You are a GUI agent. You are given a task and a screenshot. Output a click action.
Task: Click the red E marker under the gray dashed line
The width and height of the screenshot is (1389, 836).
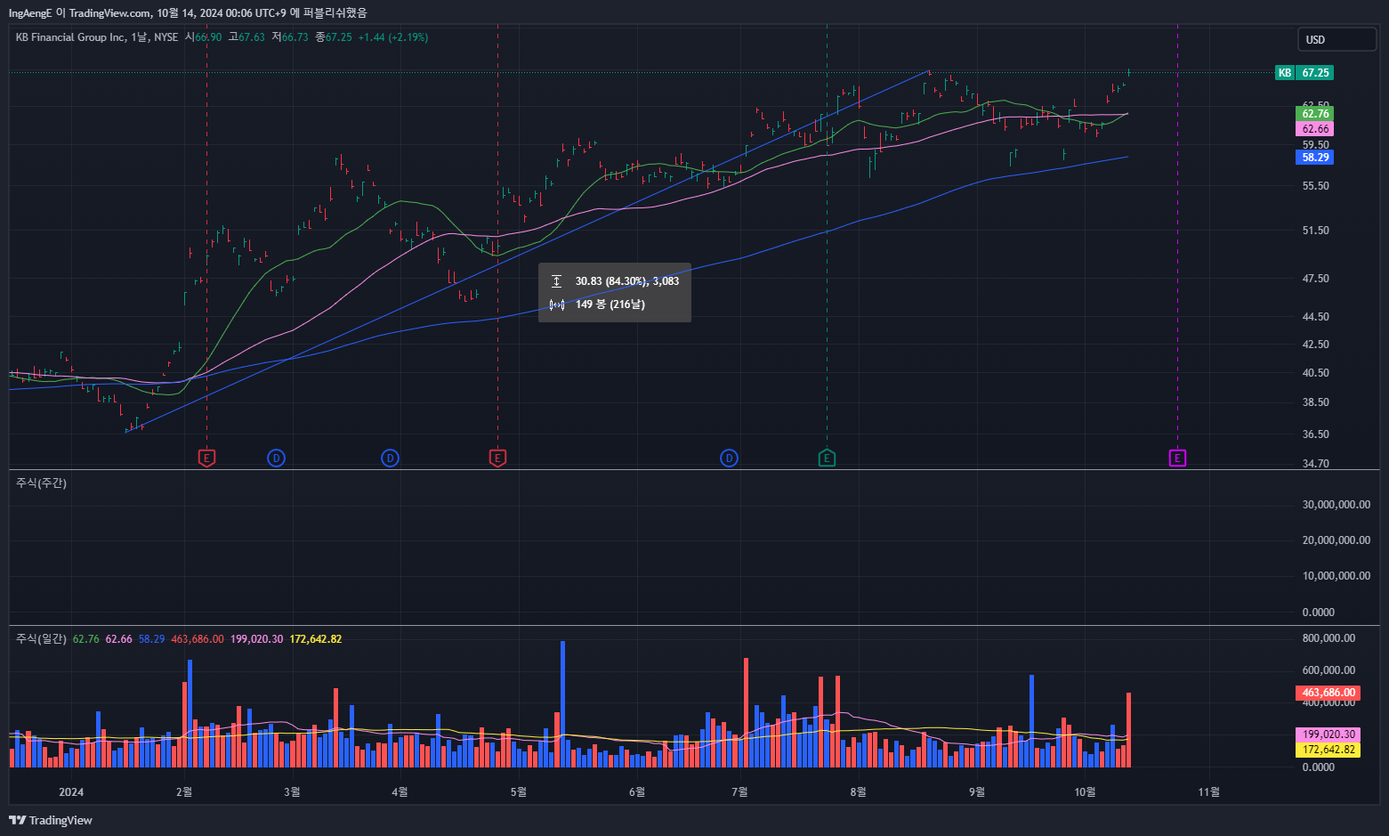click(x=497, y=459)
